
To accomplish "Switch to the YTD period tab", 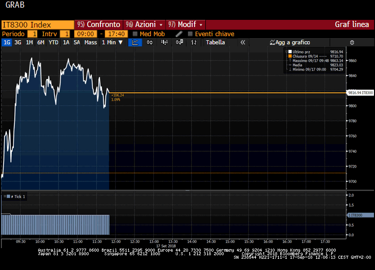I will tap(53, 42).
